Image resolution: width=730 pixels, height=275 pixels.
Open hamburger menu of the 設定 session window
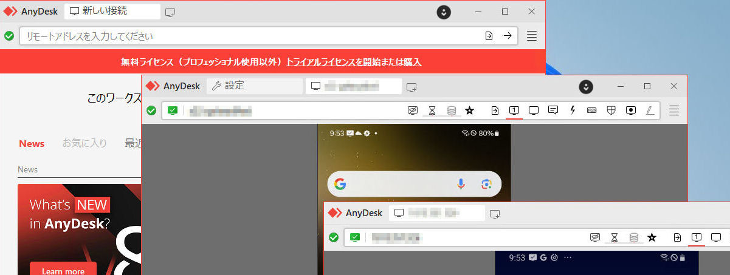coord(674,110)
